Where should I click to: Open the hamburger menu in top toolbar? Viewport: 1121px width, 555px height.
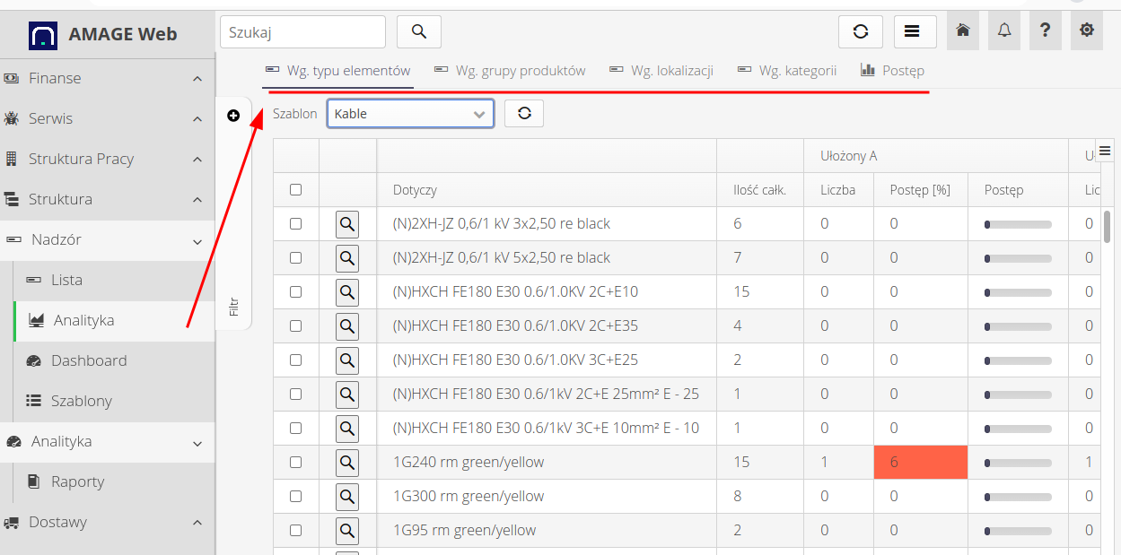[911, 31]
